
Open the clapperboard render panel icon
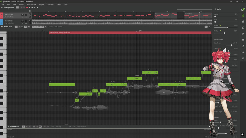(x=243, y=21)
